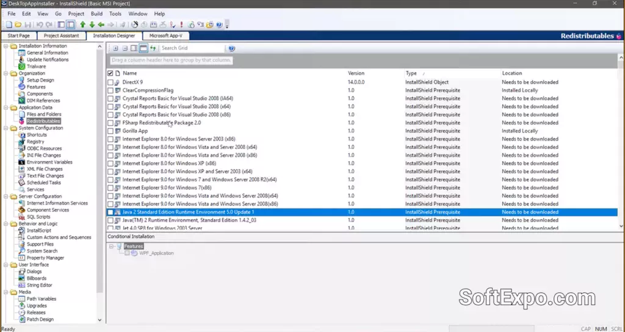Collapse the Installation Information tree node
This screenshot has width=625, height=332.
[x=6, y=46]
